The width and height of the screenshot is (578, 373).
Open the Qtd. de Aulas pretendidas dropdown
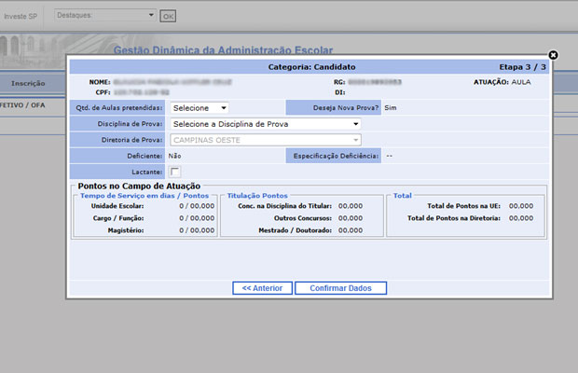click(x=200, y=108)
